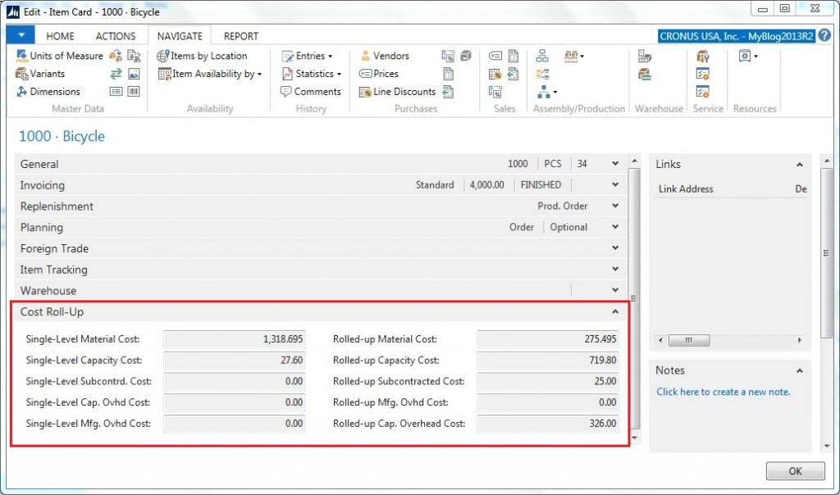The width and height of the screenshot is (840, 495).
Task: Click the cost shares icon in Assembly/Production
Action: coord(542,74)
